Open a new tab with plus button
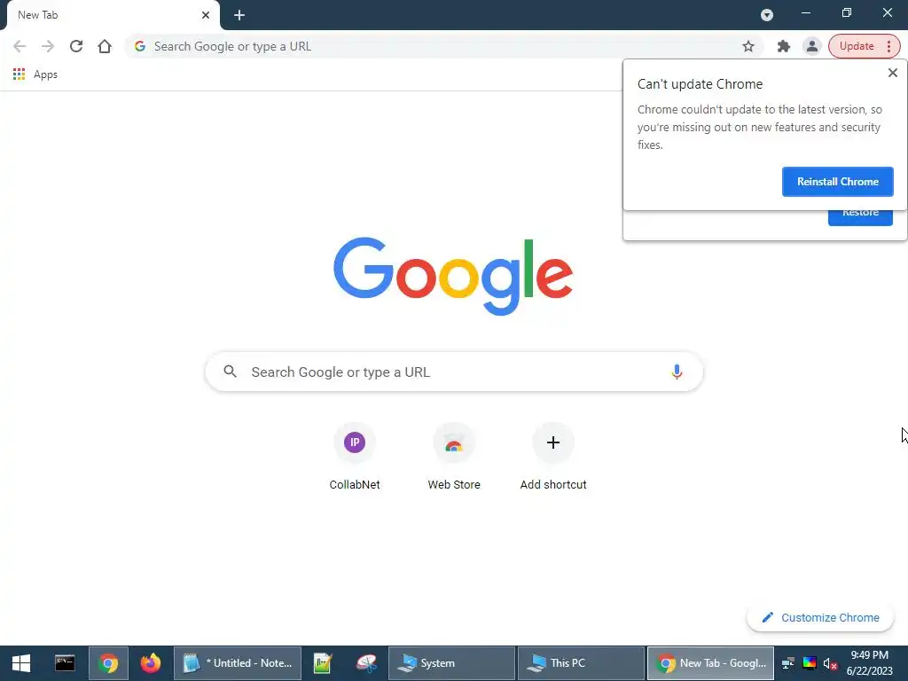Image resolution: width=908 pixels, height=681 pixels. point(239,15)
